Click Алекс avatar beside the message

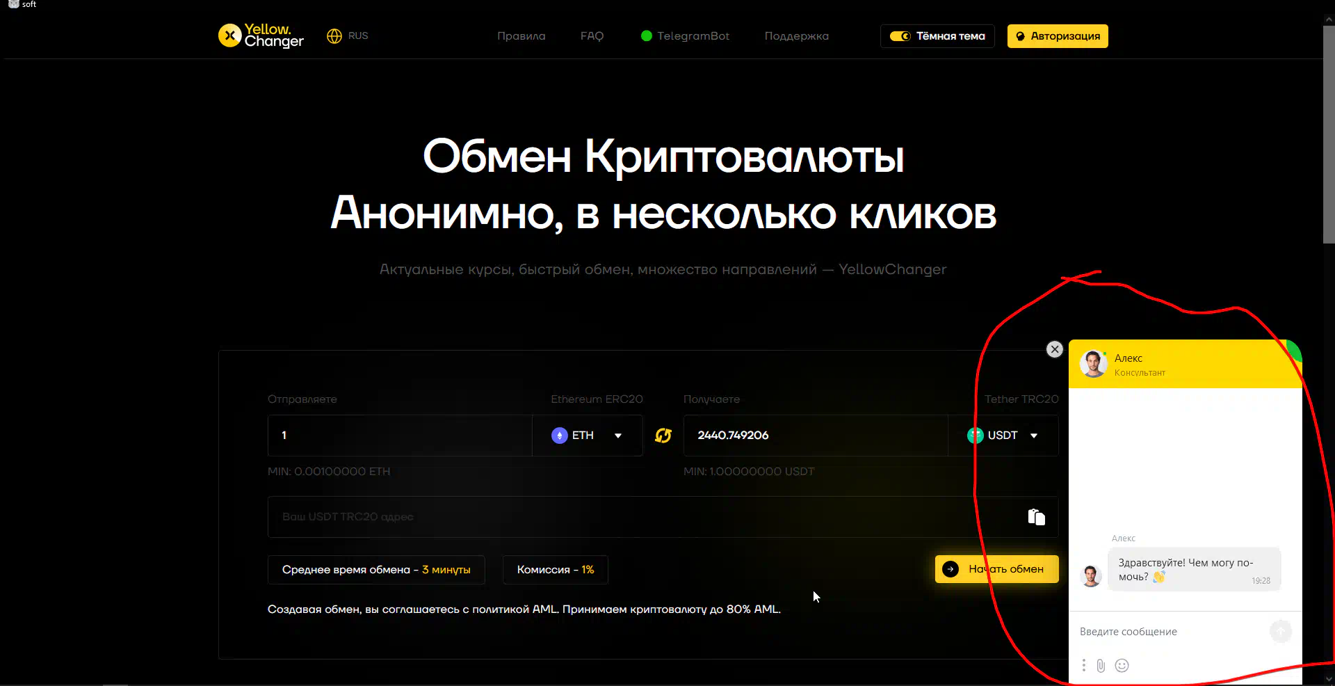(x=1091, y=576)
